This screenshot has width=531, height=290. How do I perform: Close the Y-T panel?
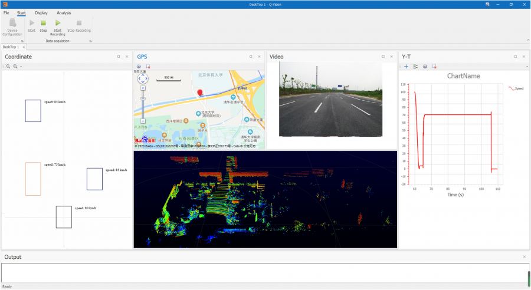click(524, 57)
